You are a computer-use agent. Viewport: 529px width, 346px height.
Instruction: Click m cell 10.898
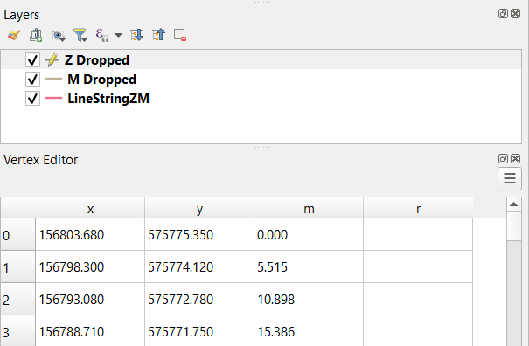(309, 300)
